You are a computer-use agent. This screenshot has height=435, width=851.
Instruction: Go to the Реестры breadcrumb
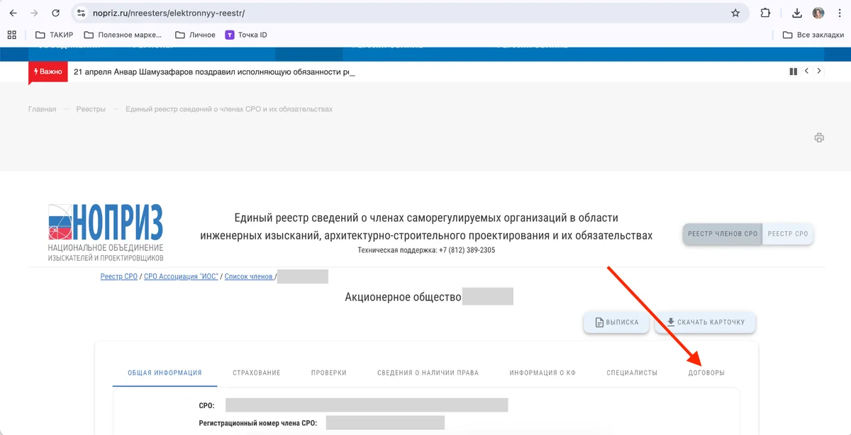pyautogui.click(x=91, y=109)
